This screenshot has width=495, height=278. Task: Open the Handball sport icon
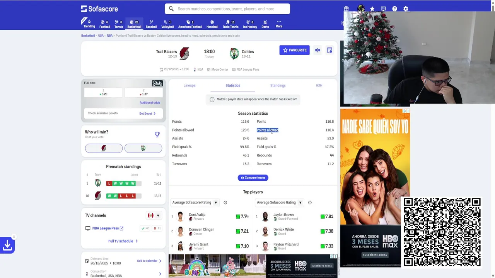tap(212, 24)
